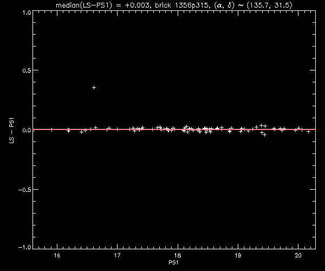325x271 pixels.
Task: Select the 'LS − PS1' y-axis label
Action: [11, 130]
